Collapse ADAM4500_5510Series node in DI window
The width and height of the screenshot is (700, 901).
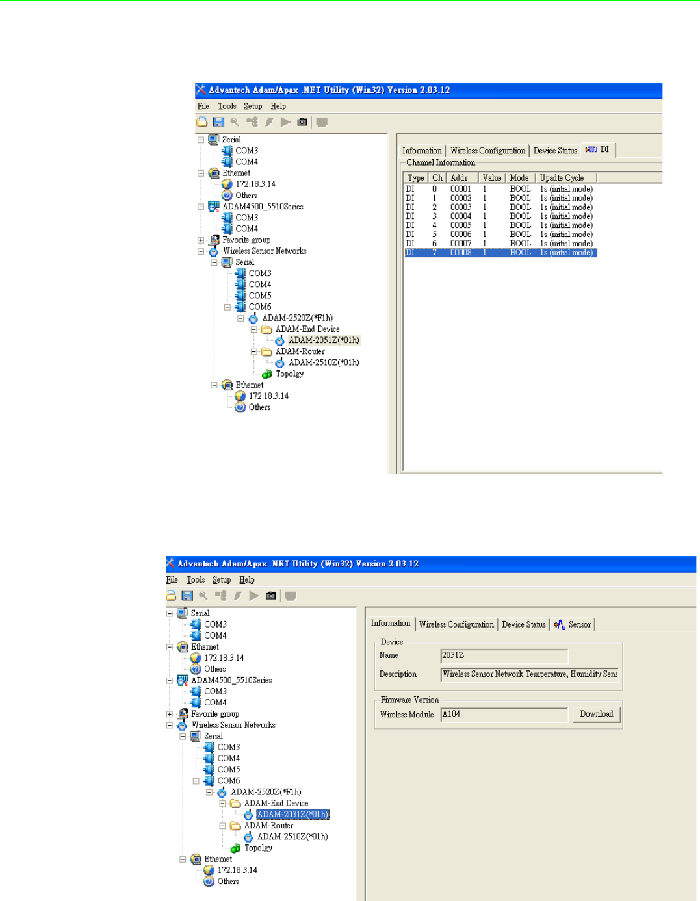[201, 207]
